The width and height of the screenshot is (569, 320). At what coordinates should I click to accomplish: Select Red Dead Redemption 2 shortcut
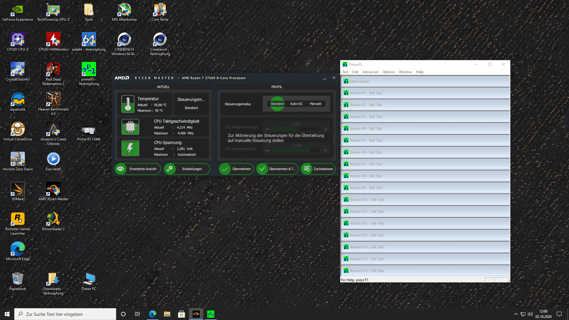coord(53,74)
